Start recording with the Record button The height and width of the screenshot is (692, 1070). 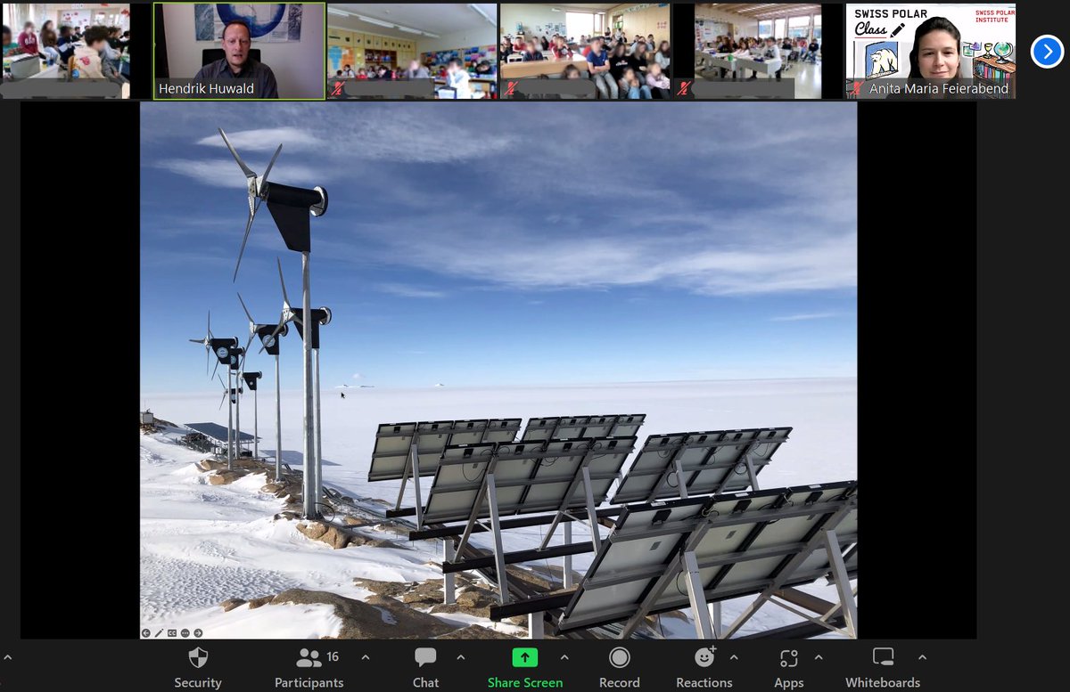619,668
